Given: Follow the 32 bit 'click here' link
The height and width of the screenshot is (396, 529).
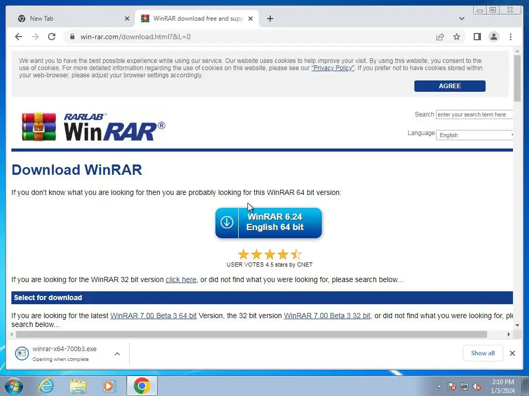Looking at the screenshot, I should coord(181,279).
